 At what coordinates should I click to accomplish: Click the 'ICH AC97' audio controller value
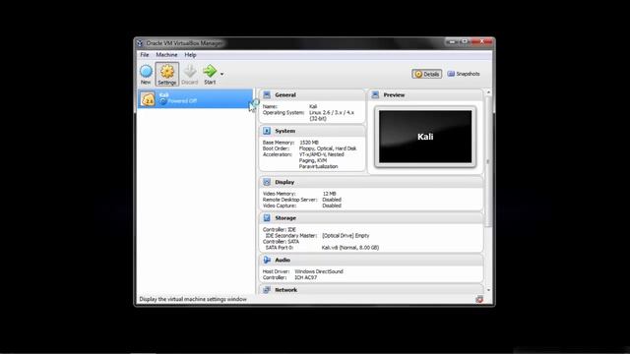tap(306, 277)
